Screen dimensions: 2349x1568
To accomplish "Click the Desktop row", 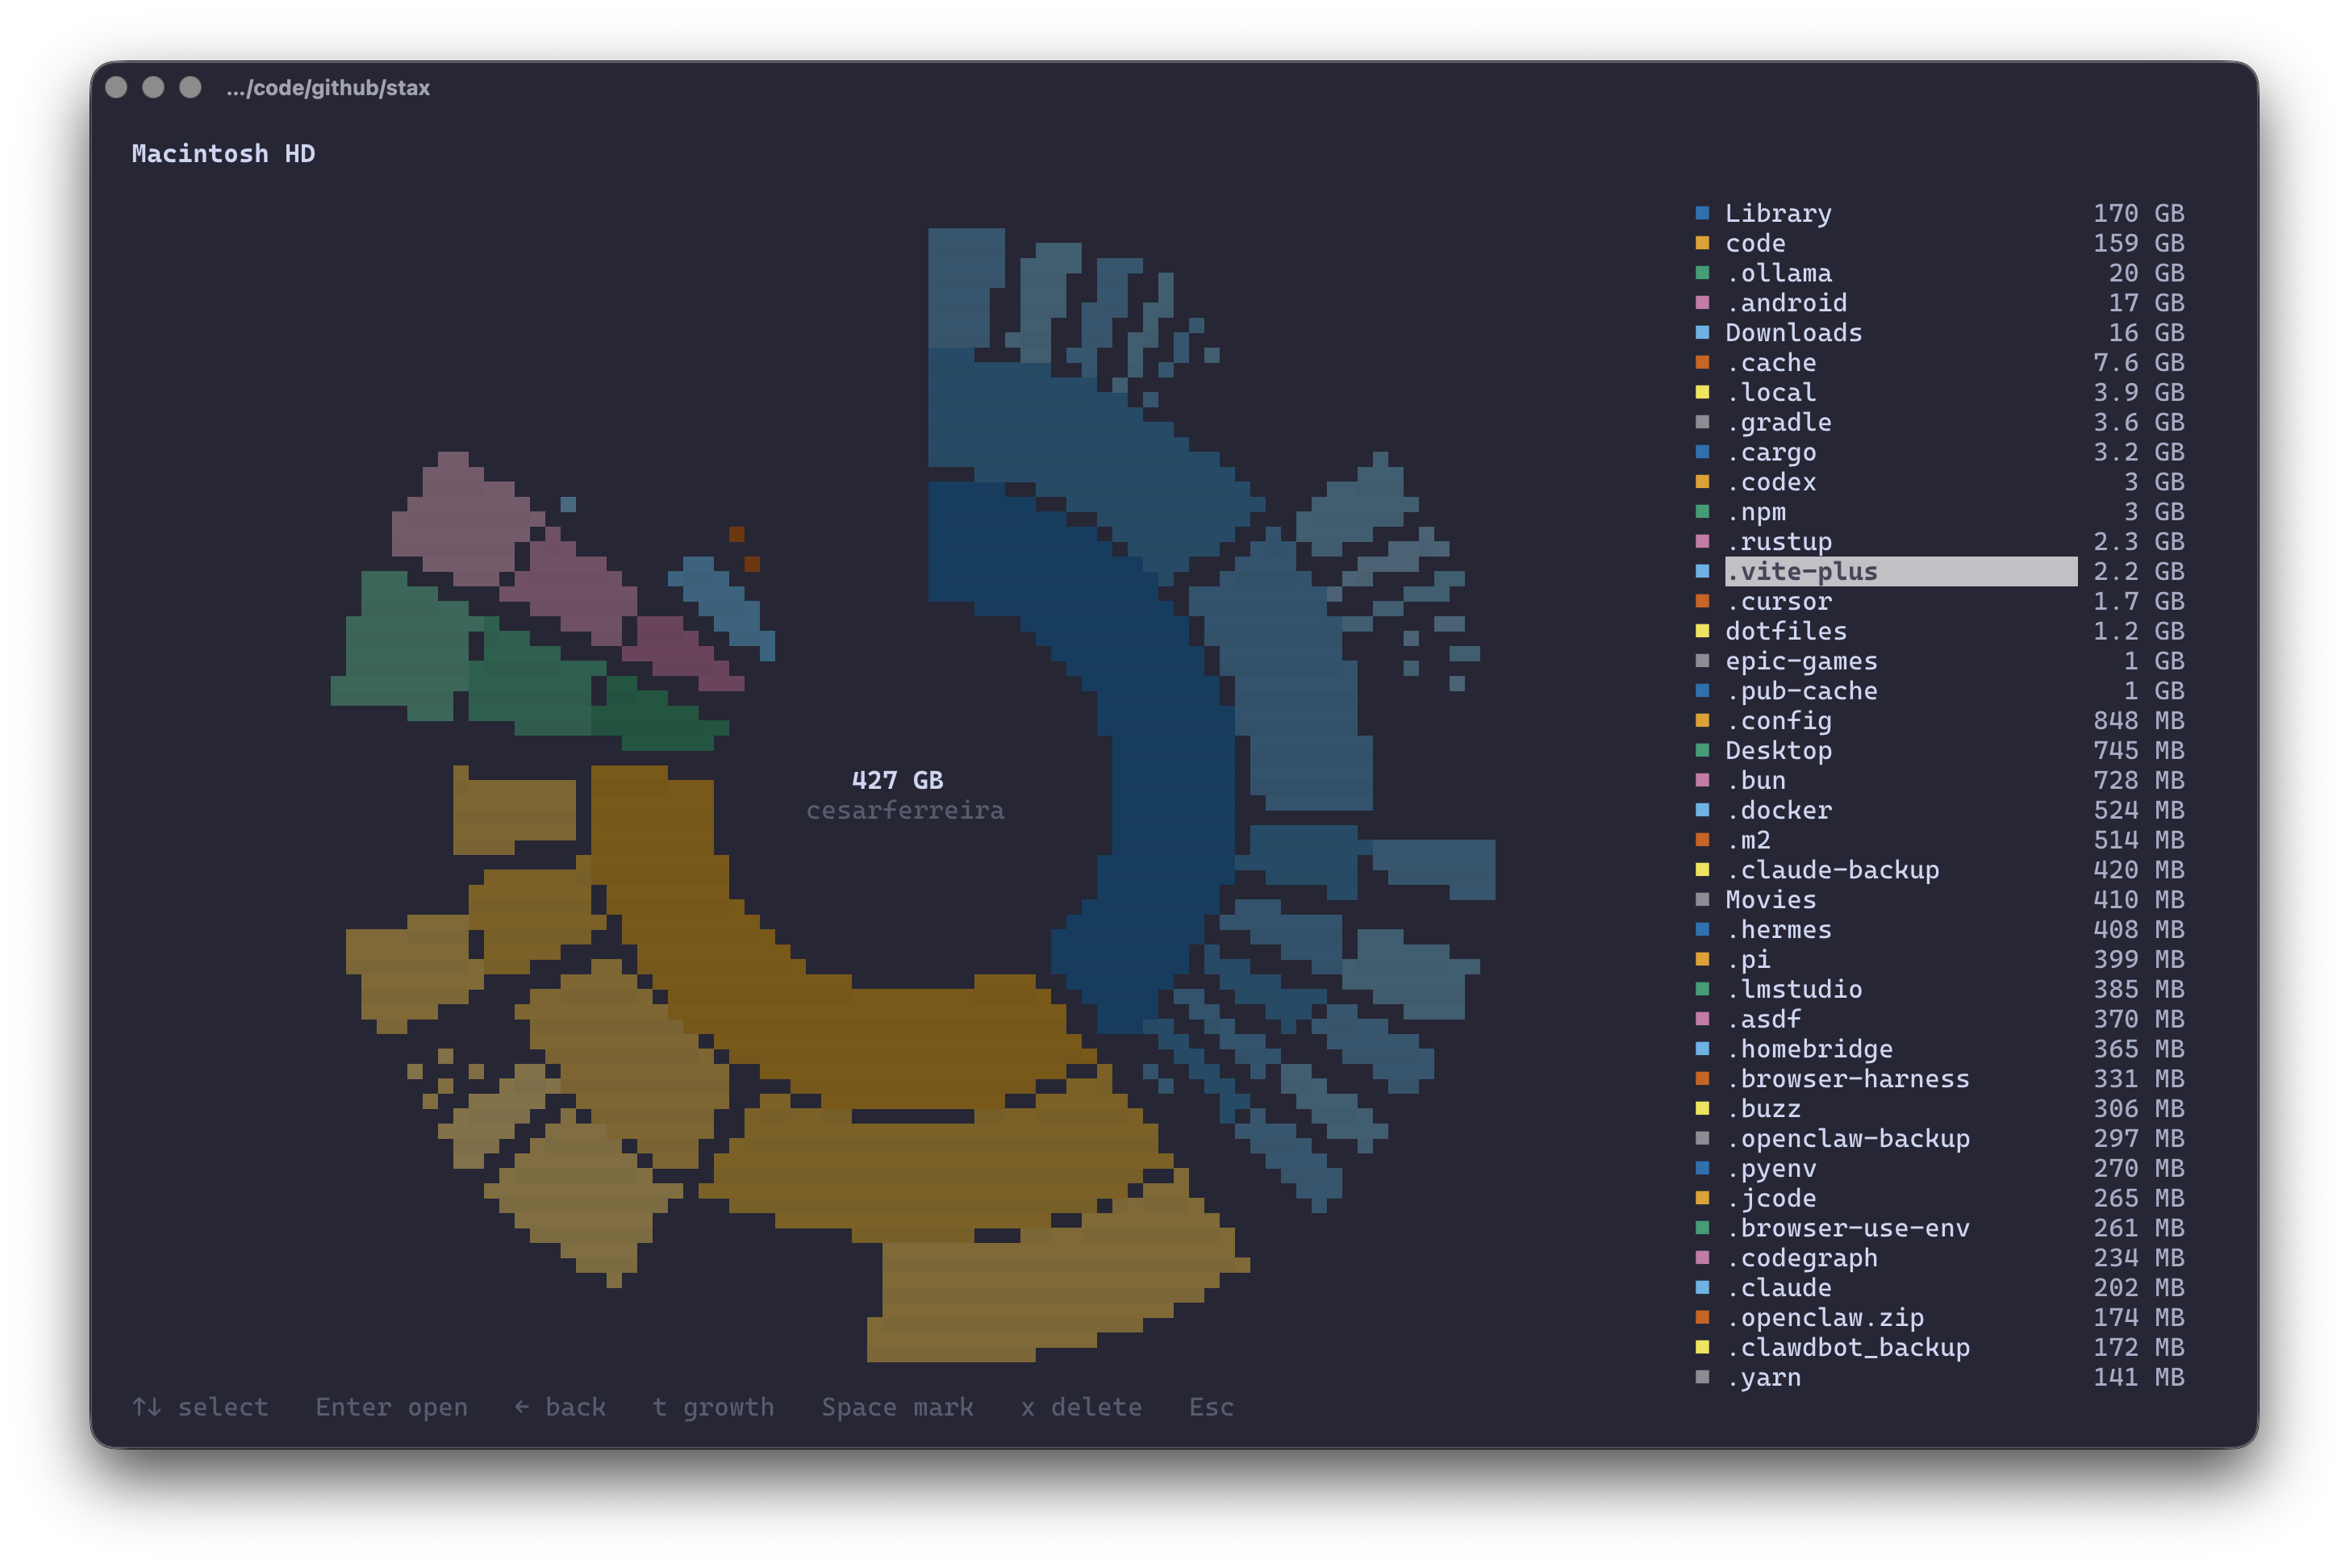I will pos(1939,751).
